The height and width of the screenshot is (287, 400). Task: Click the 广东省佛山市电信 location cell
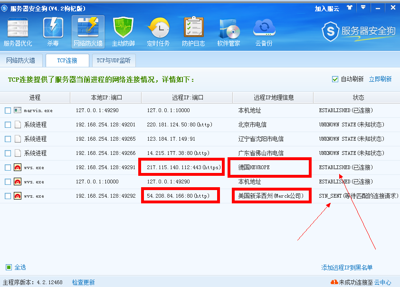(261, 153)
